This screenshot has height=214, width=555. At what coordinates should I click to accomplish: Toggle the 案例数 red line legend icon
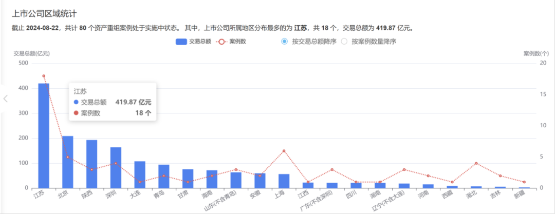point(222,42)
